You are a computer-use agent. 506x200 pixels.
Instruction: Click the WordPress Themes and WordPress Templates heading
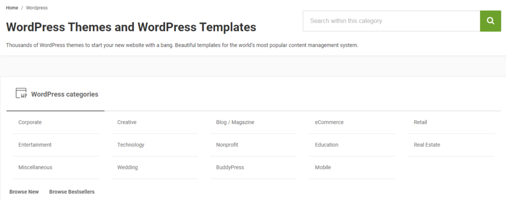(x=131, y=27)
